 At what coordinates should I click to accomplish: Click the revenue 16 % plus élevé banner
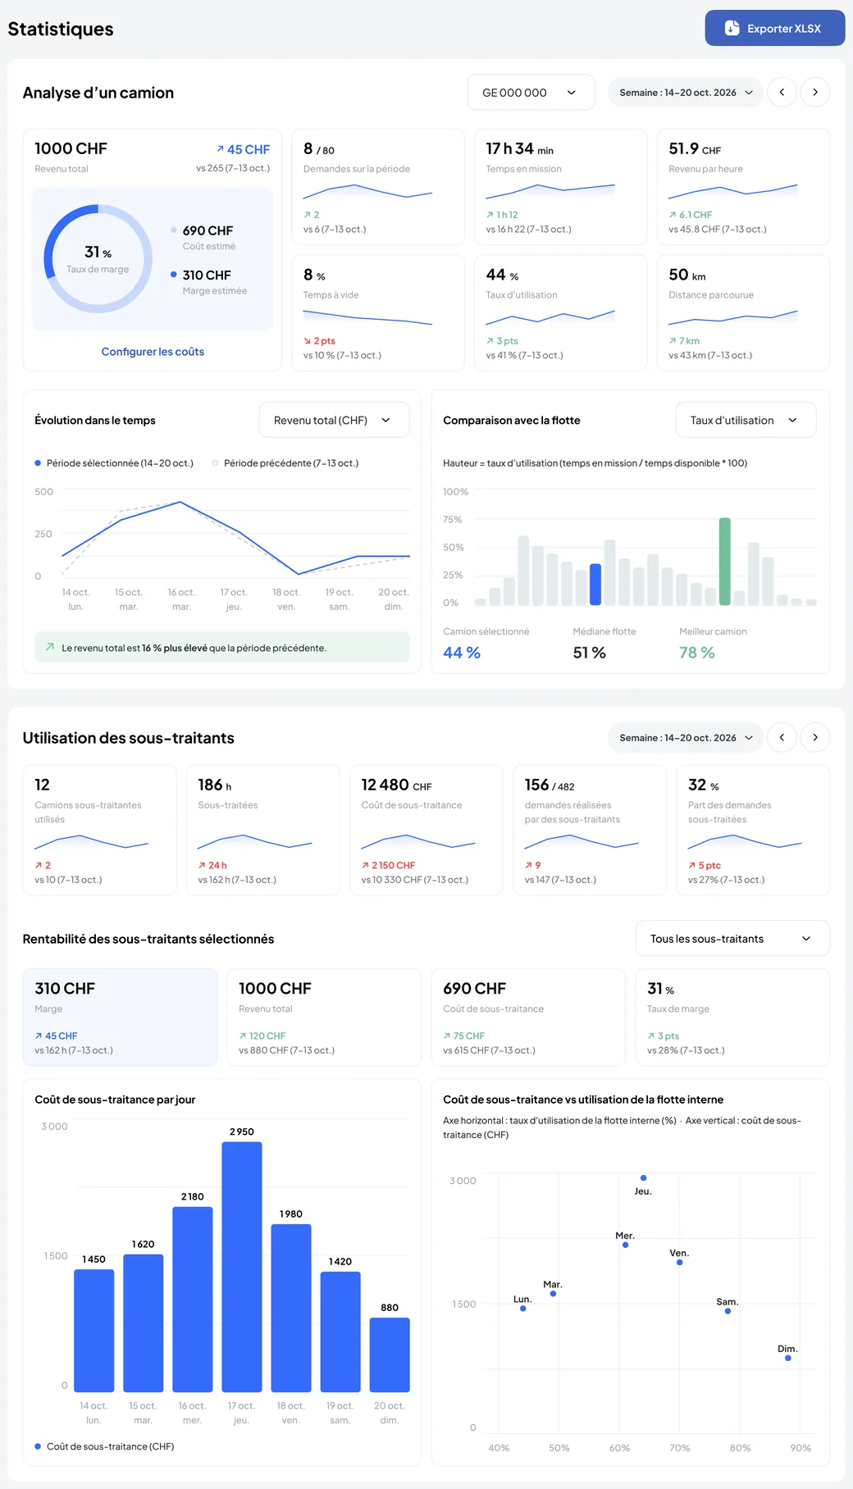(222, 647)
